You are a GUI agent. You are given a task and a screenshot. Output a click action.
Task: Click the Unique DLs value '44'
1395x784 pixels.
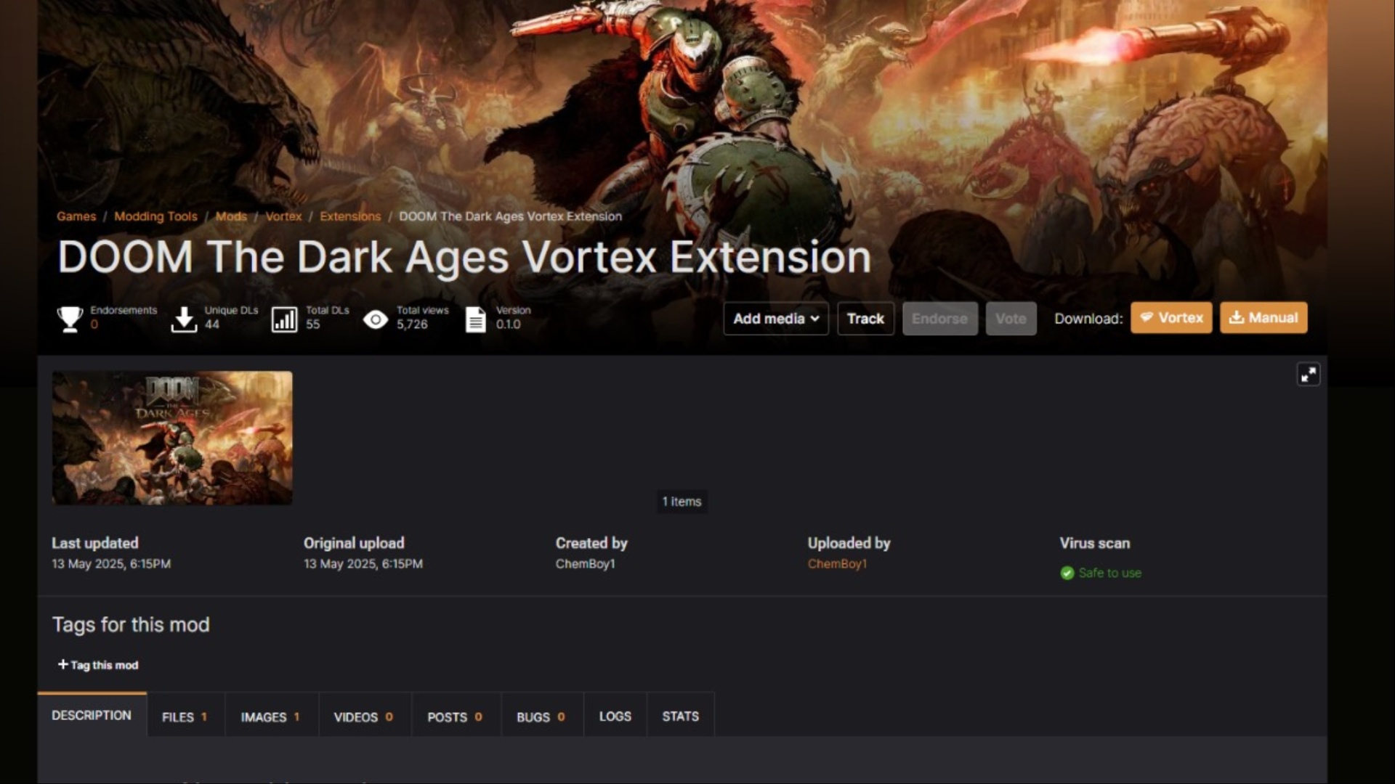tap(211, 324)
